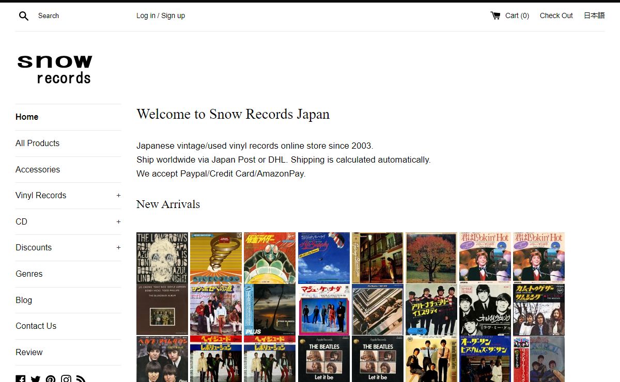Expand the CD submenu plus sign
The width and height of the screenshot is (620, 382).
click(118, 221)
